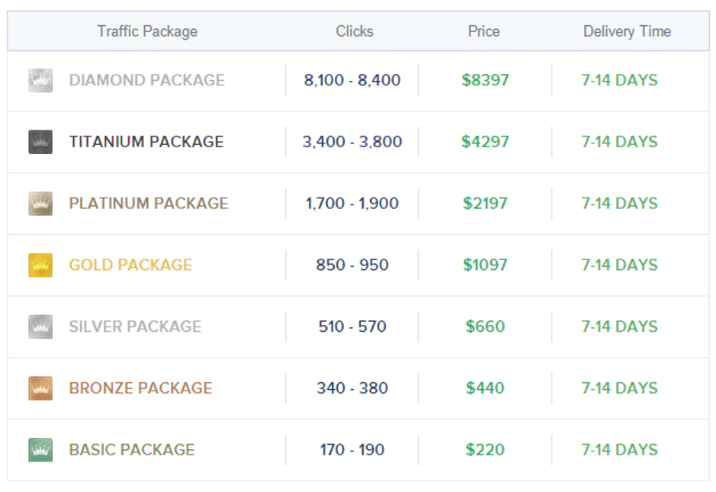
Task: Choose the GOLD PACKAGE label
Action: 130,265
